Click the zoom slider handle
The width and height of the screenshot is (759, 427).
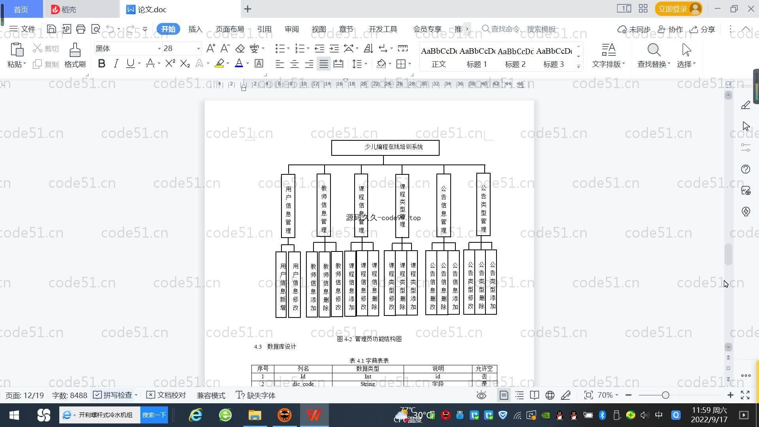pyautogui.click(x=665, y=395)
